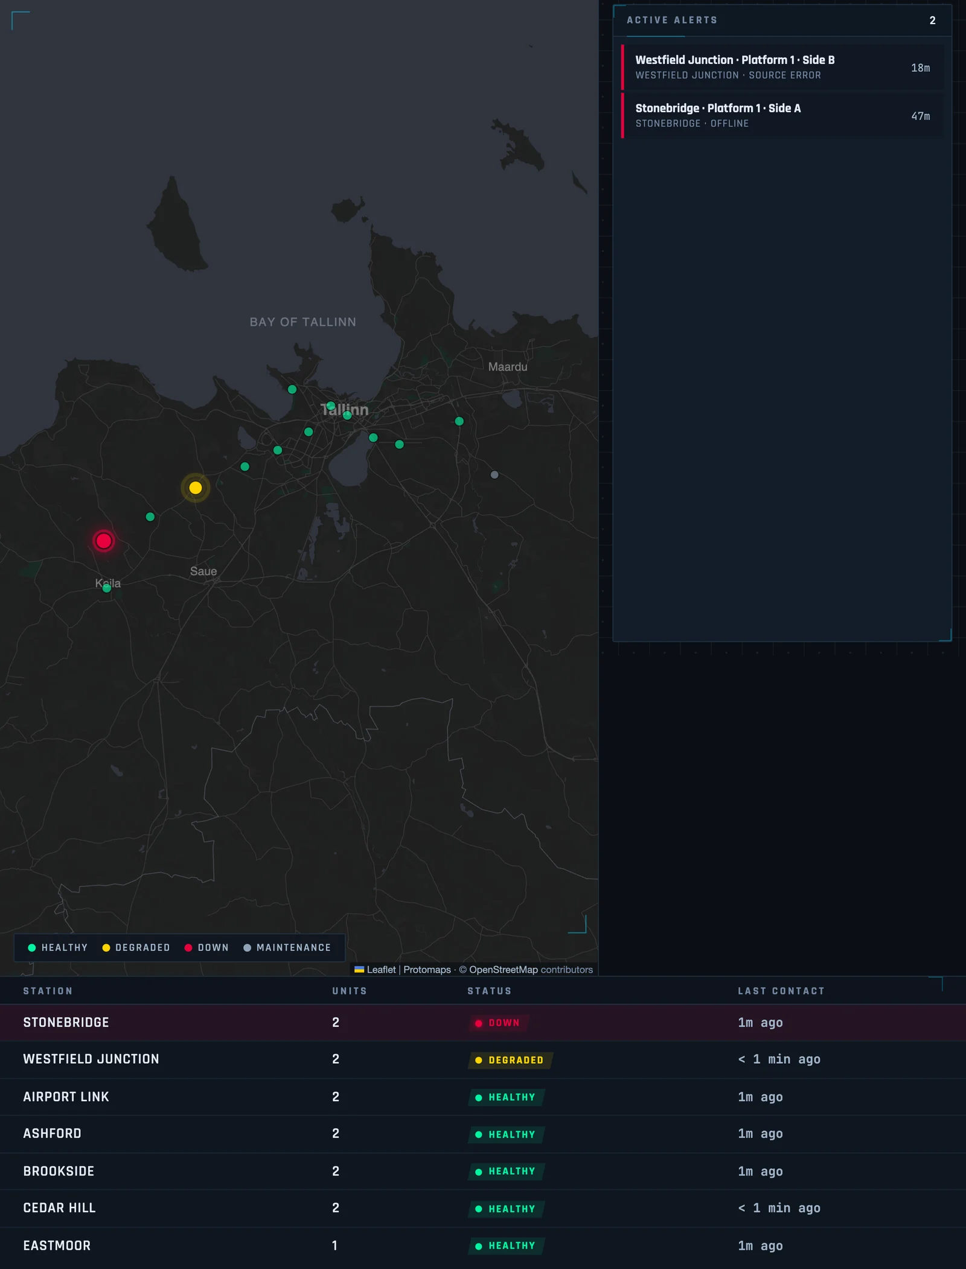Select the Ashford station row
Screen dimensions: 966x1269
point(483,1134)
